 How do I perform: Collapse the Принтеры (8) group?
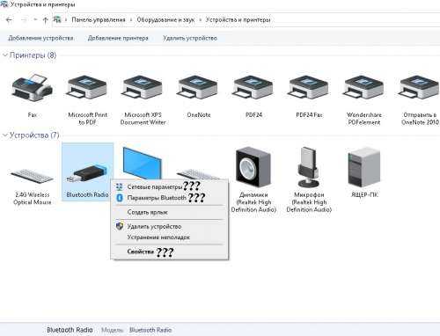pos(5,55)
